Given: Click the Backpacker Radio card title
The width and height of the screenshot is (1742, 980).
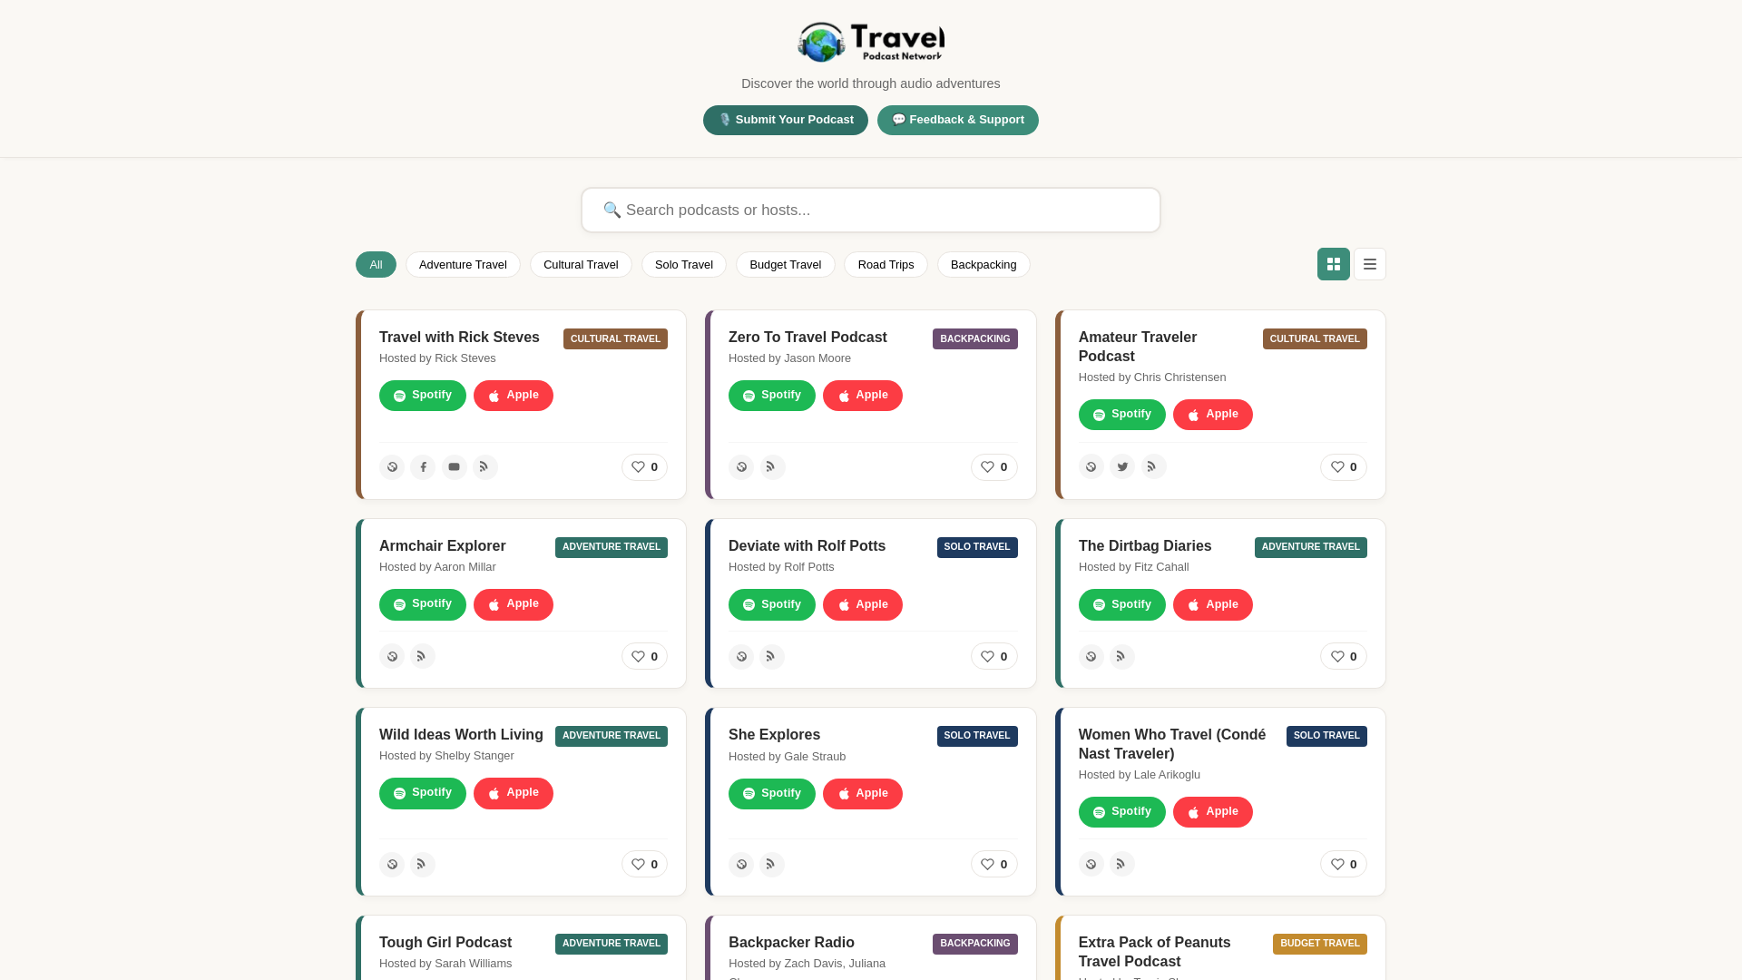Looking at the screenshot, I should [x=791, y=943].
